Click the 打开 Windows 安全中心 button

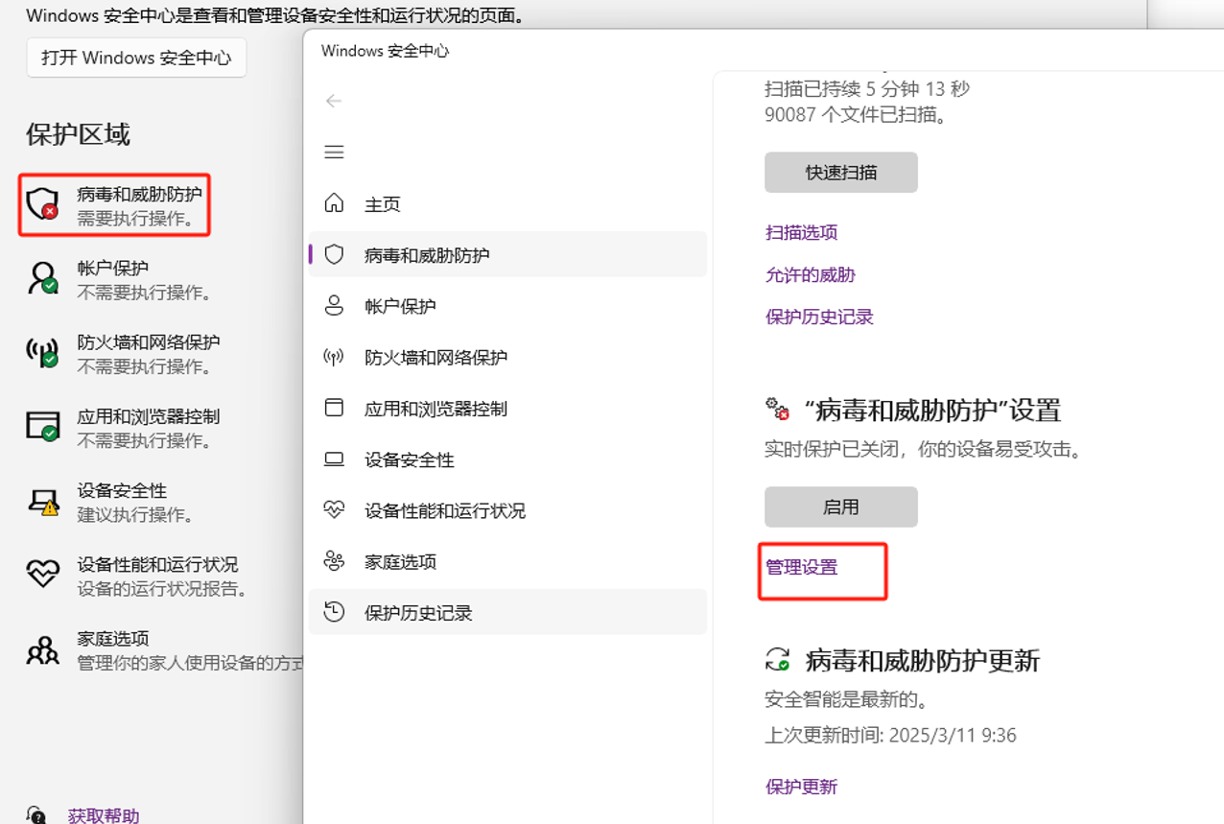(136, 58)
